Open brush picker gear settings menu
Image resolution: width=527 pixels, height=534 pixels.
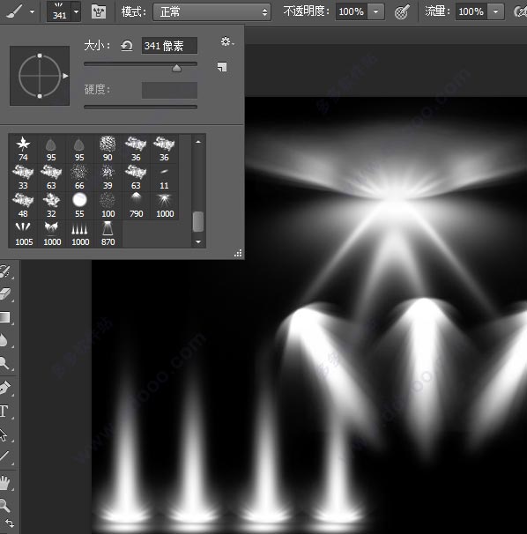coord(226,42)
